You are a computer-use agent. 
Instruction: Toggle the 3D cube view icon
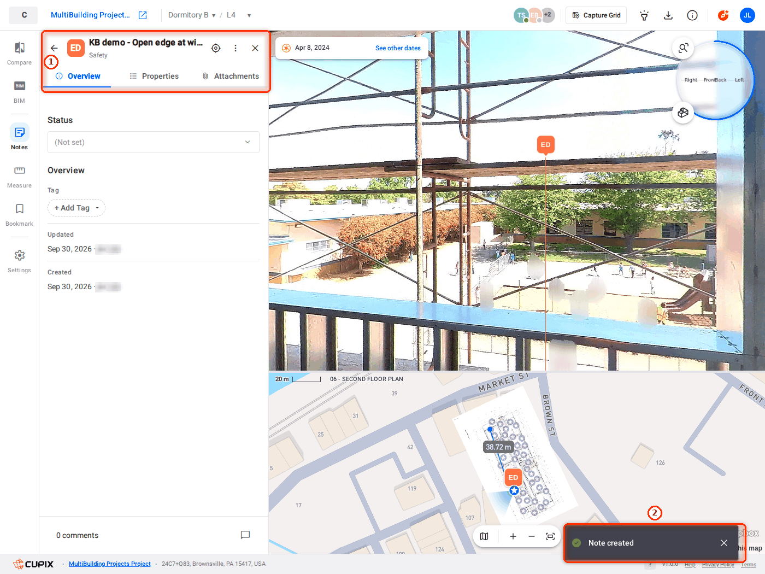(683, 113)
